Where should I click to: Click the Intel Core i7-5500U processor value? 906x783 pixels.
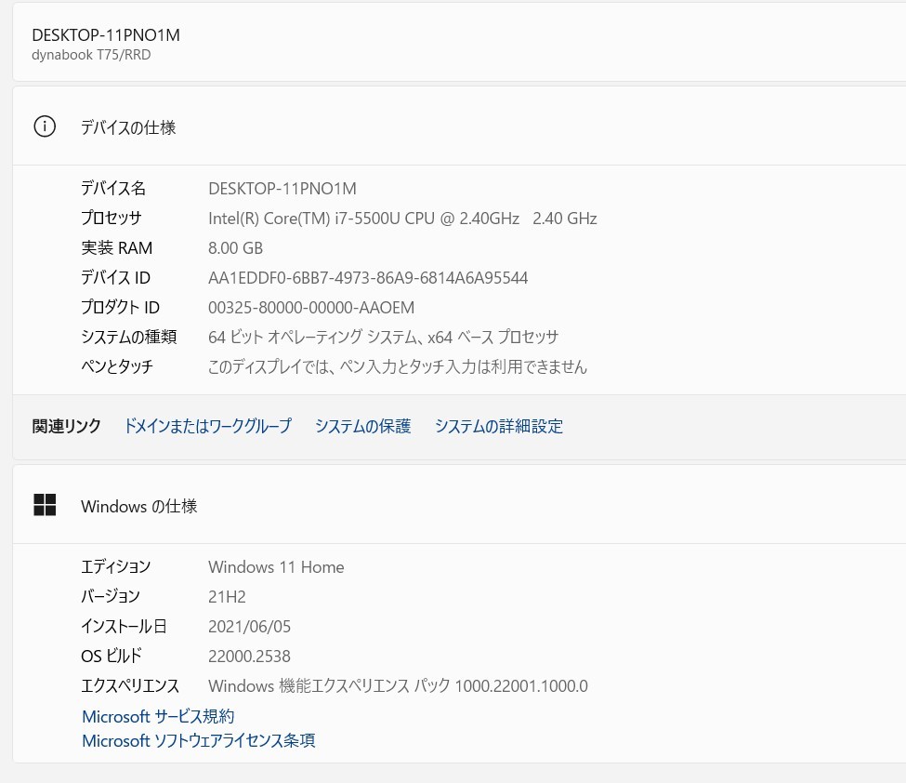[x=402, y=219]
